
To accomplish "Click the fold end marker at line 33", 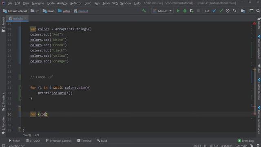I will tap(21, 98).
